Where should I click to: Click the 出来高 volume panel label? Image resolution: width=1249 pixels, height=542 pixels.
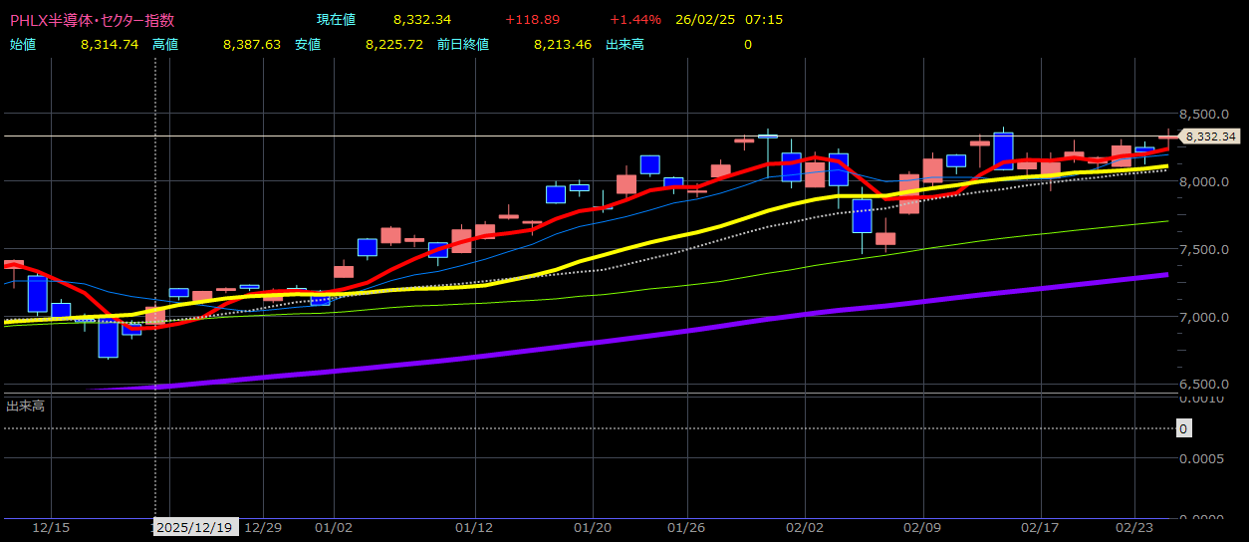click(25, 406)
